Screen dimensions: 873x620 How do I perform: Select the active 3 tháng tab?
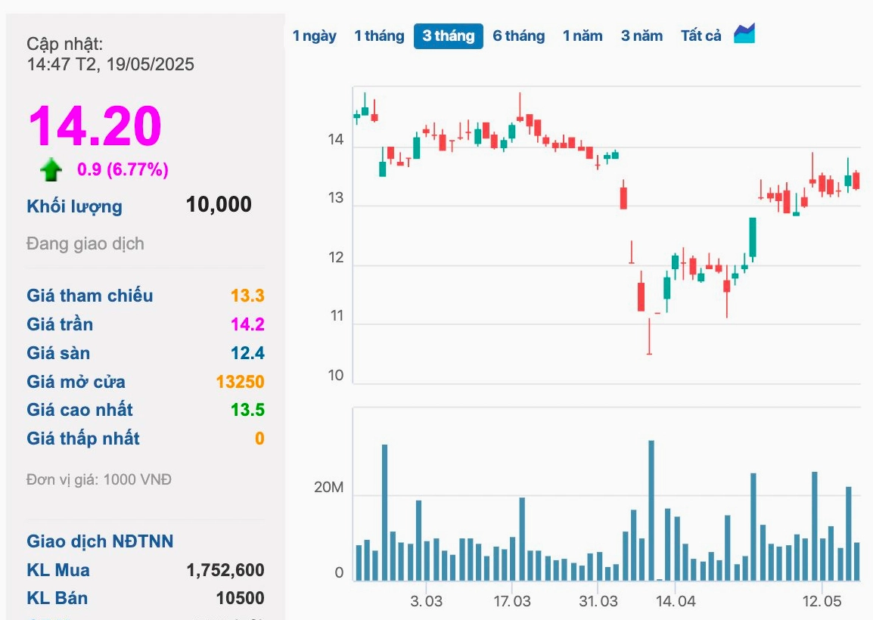448,36
